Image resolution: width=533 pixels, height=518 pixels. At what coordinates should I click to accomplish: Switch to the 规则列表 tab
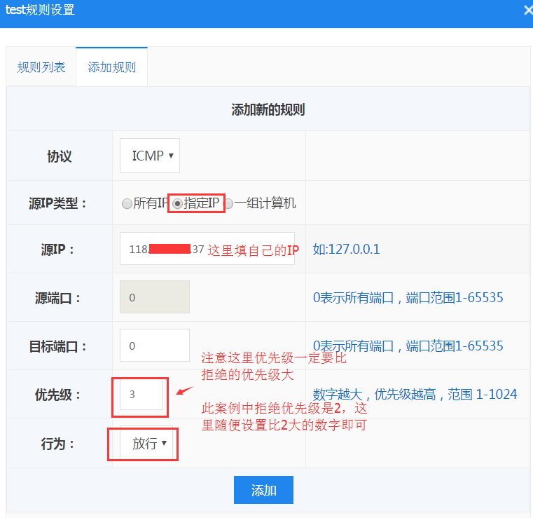[x=41, y=67]
